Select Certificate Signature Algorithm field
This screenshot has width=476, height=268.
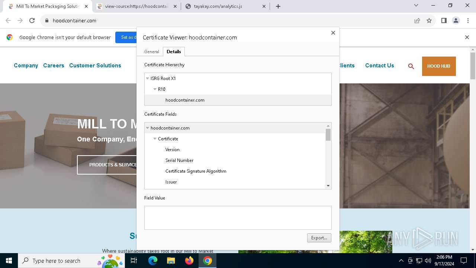click(x=196, y=171)
